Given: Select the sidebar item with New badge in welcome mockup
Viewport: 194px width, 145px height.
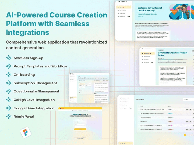Looking at the screenshot, I should point(124,16).
